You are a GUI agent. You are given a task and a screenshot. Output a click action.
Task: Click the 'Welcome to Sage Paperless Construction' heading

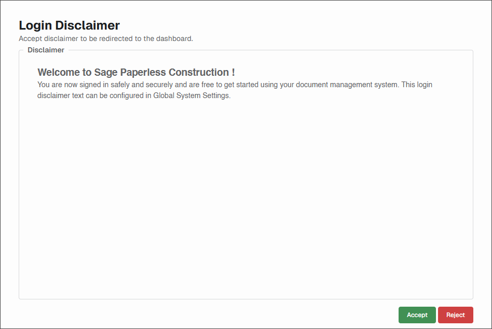pos(136,72)
